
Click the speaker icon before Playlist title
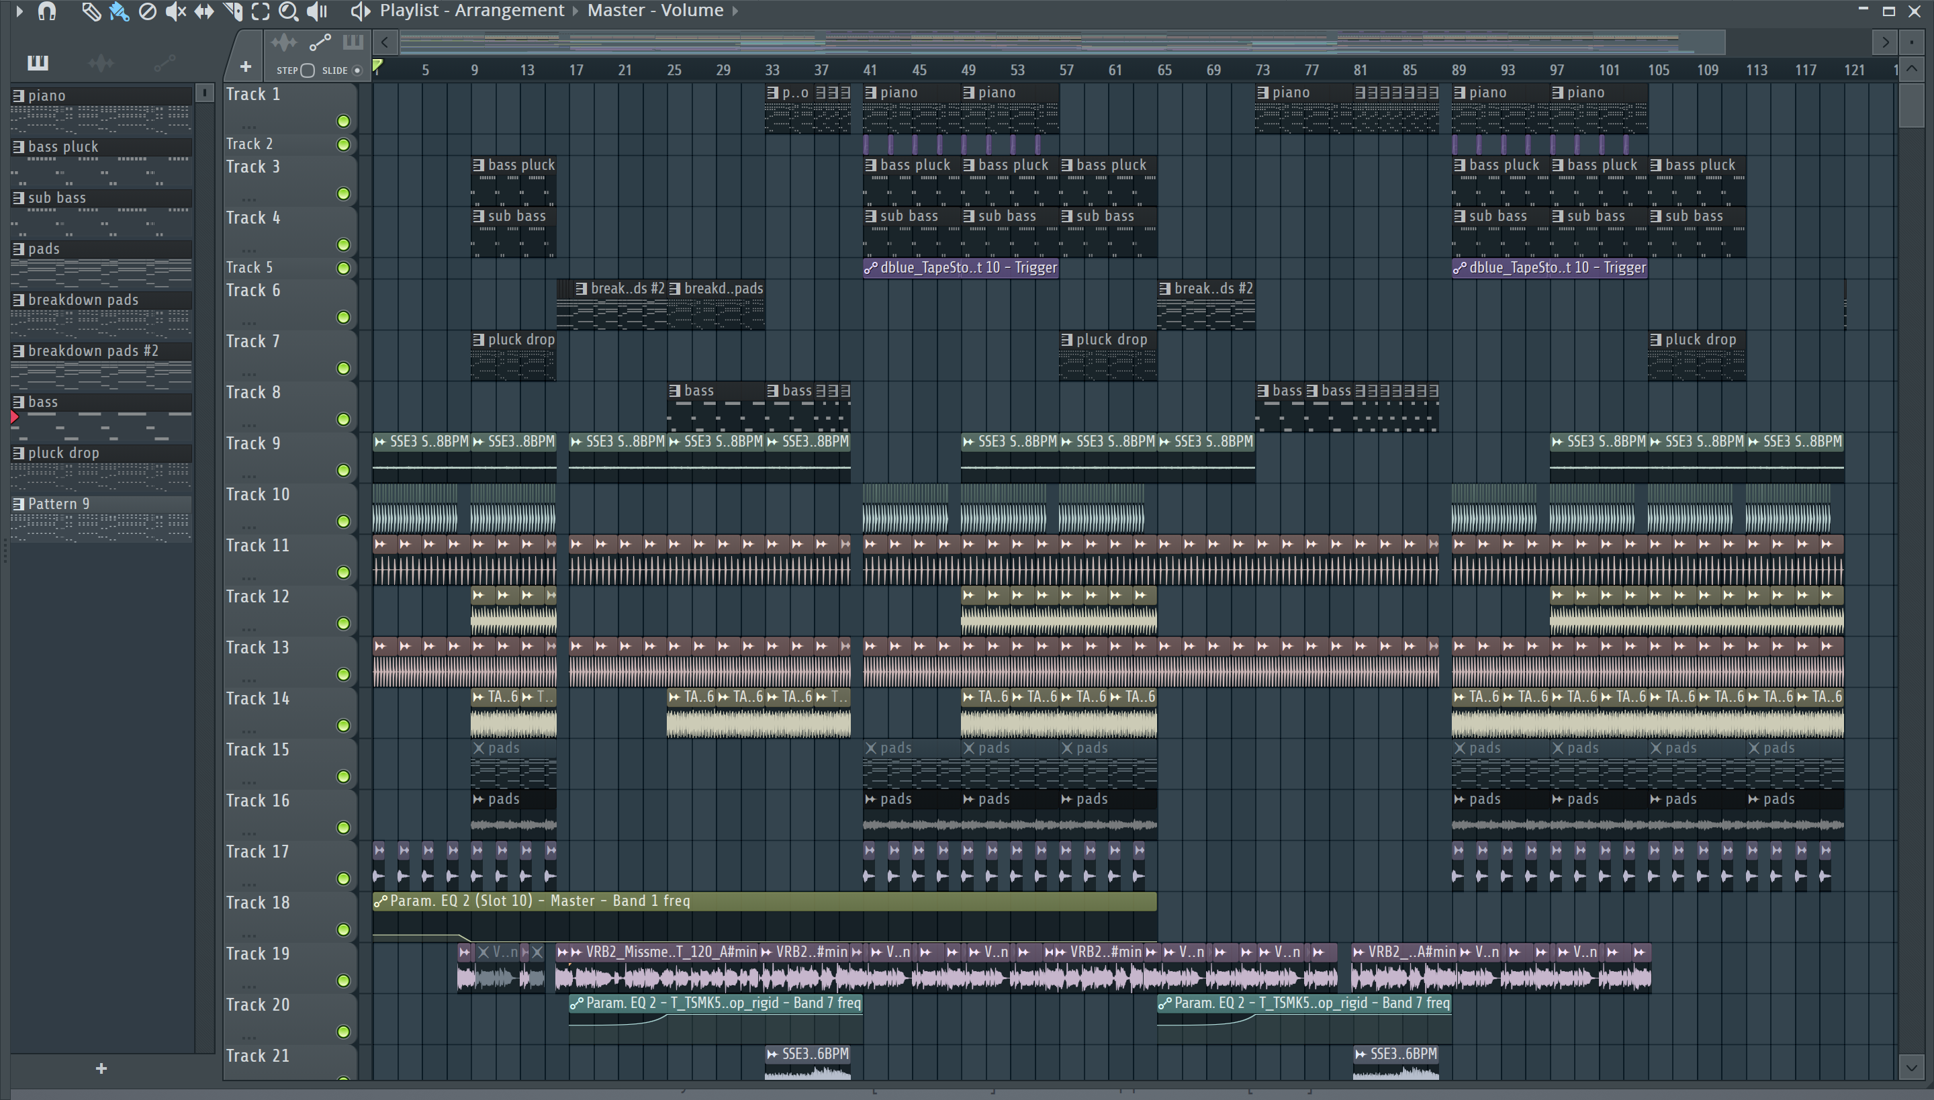[361, 11]
